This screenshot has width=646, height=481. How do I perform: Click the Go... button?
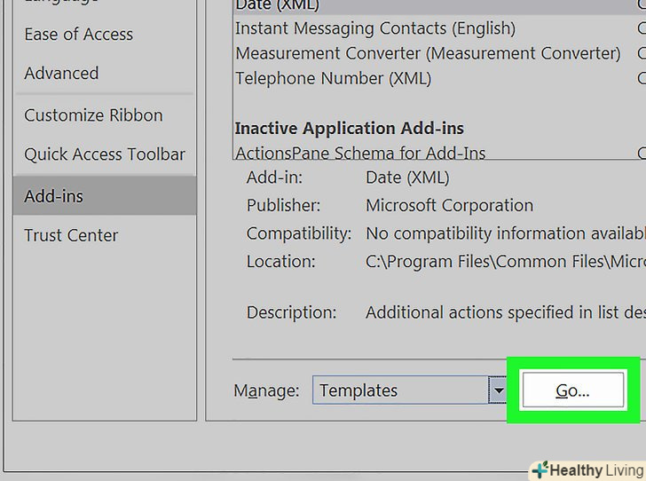point(572,390)
